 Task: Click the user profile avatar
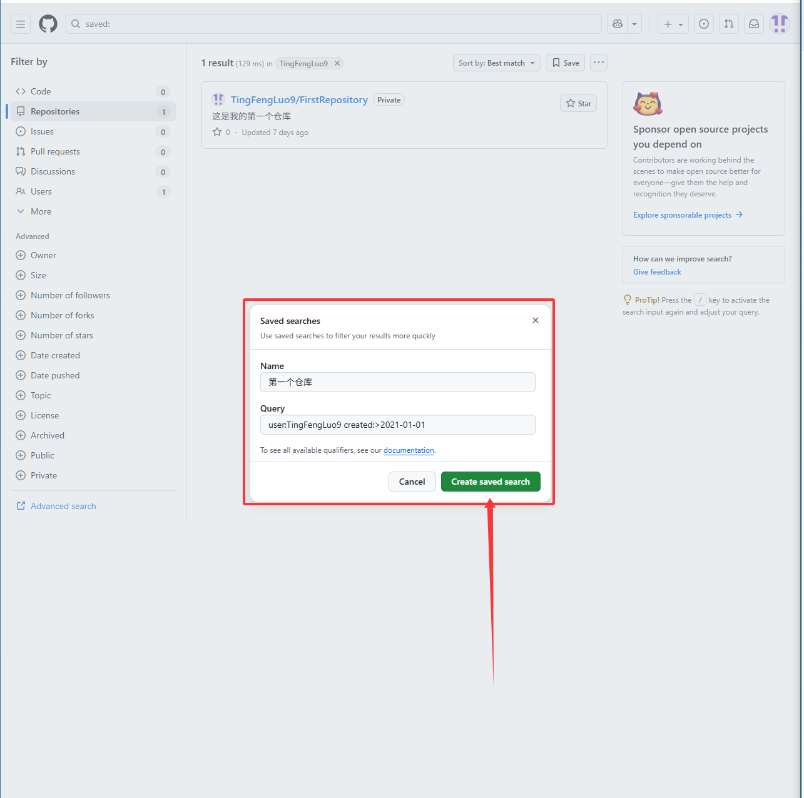tap(779, 24)
